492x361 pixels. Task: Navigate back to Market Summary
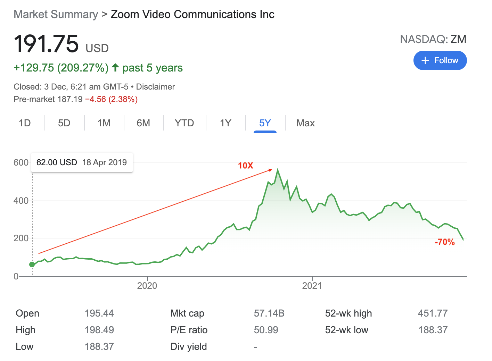[56, 14]
